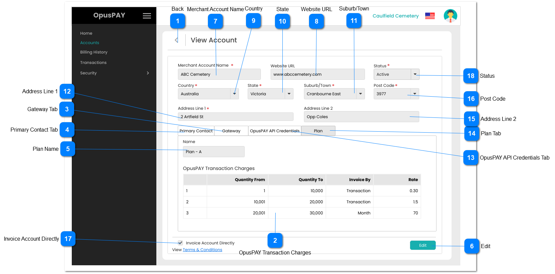This screenshot has height=274, width=555.
Task: Click the Address Line 1 field
Action: [236, 116]
